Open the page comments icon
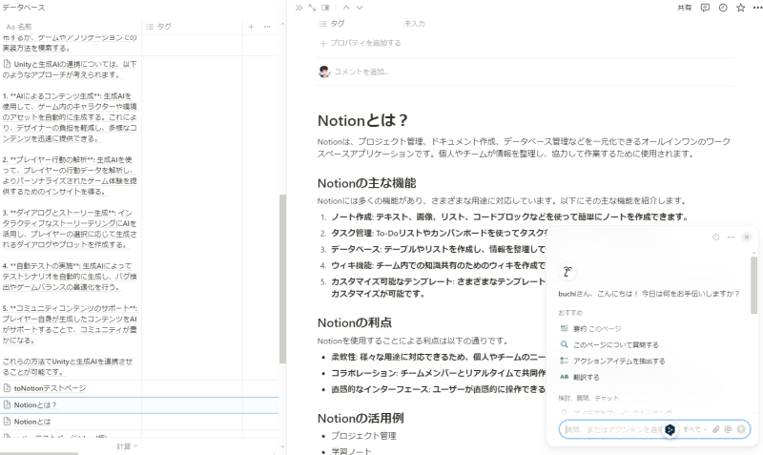Viewport: 763px width, 455px height. pyautogui.click(x=705, y=7)
